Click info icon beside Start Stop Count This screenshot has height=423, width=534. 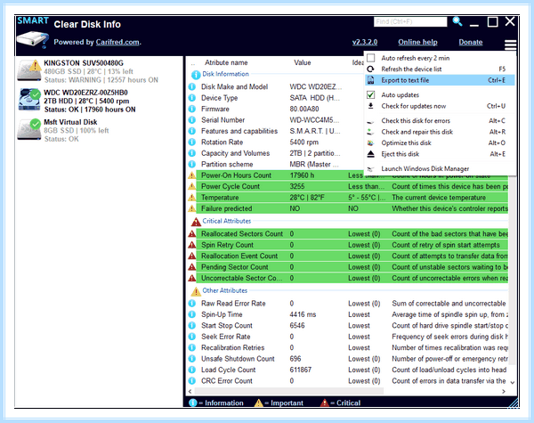[192, 326]
